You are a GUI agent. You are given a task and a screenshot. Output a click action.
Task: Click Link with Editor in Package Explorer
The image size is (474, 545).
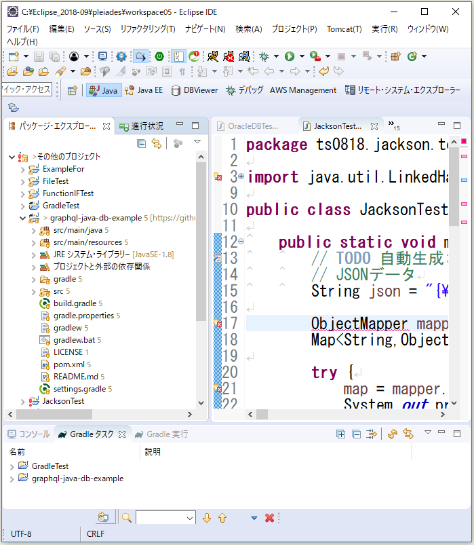(x=157, y=143)
